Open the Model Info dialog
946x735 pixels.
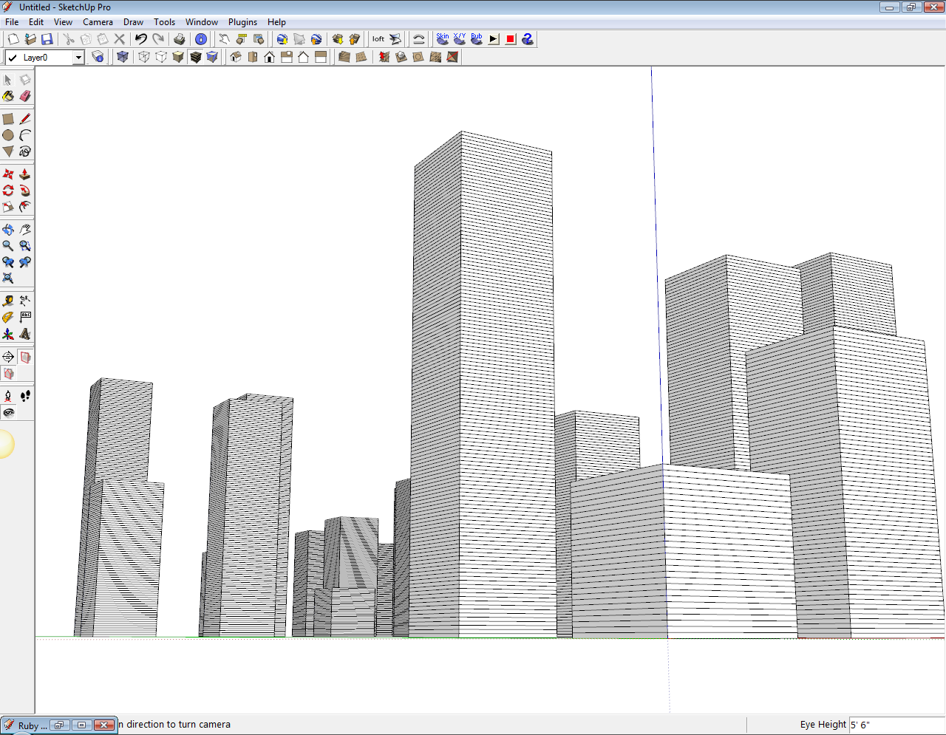click(200, 39)
